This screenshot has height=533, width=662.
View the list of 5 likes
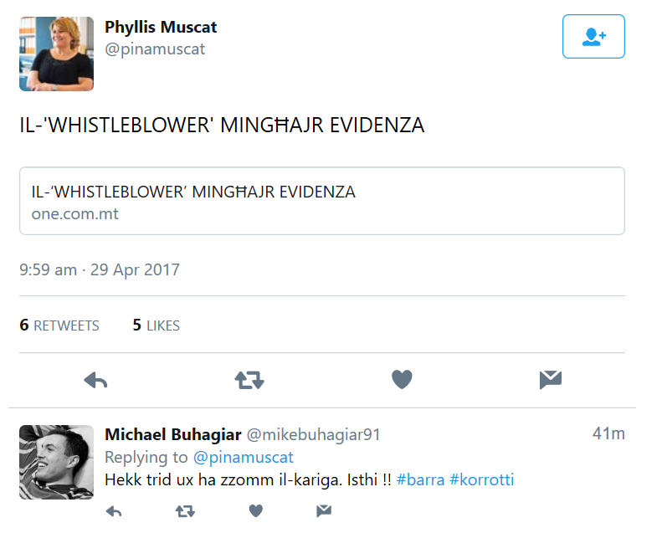tap(156, 325)
